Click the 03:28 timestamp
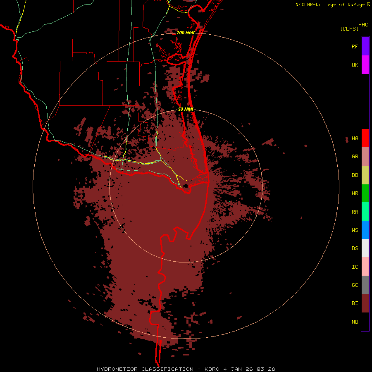This screenshot has width=372, height=372. 267,369
